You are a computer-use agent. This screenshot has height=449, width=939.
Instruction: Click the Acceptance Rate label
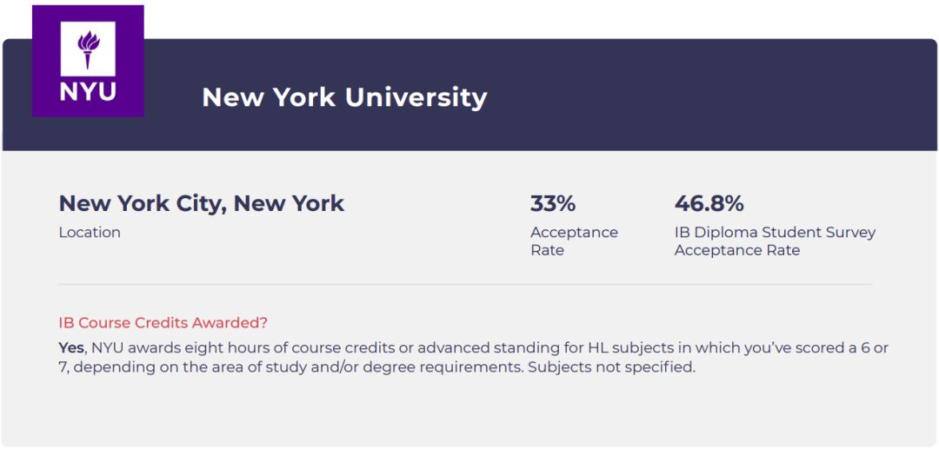(x=574, y=241)
